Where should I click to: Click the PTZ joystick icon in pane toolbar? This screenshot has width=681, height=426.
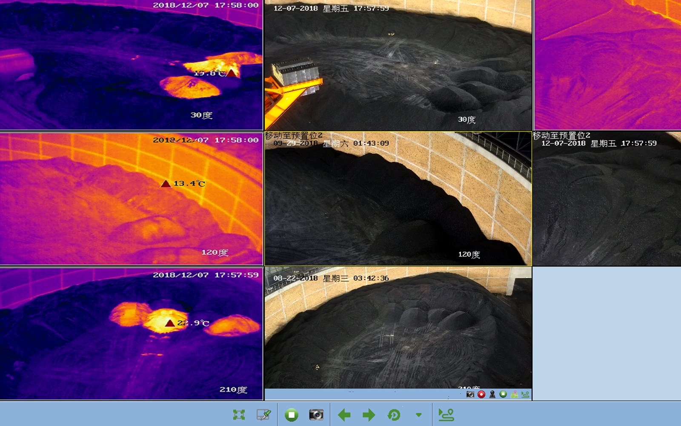(x=492, y=394)
